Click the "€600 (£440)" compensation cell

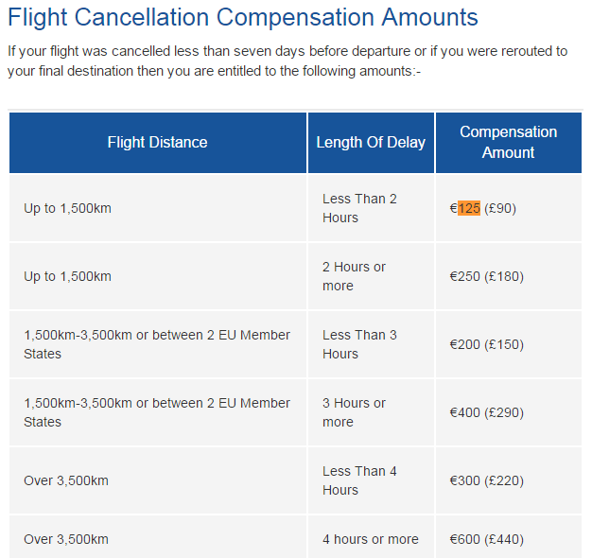(486, 539)
